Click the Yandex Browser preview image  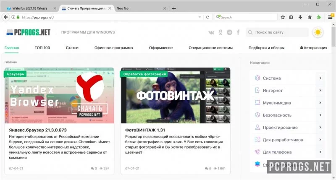click(59, 96)
